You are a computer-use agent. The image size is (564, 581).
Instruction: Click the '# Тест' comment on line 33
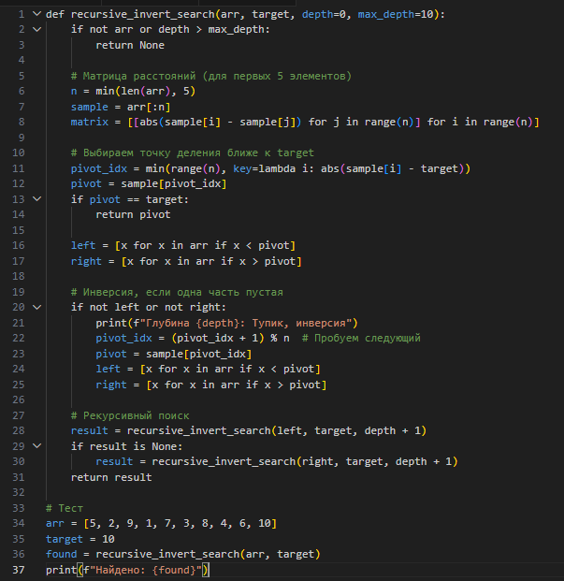pyautogui.click(x=65, y=508)
